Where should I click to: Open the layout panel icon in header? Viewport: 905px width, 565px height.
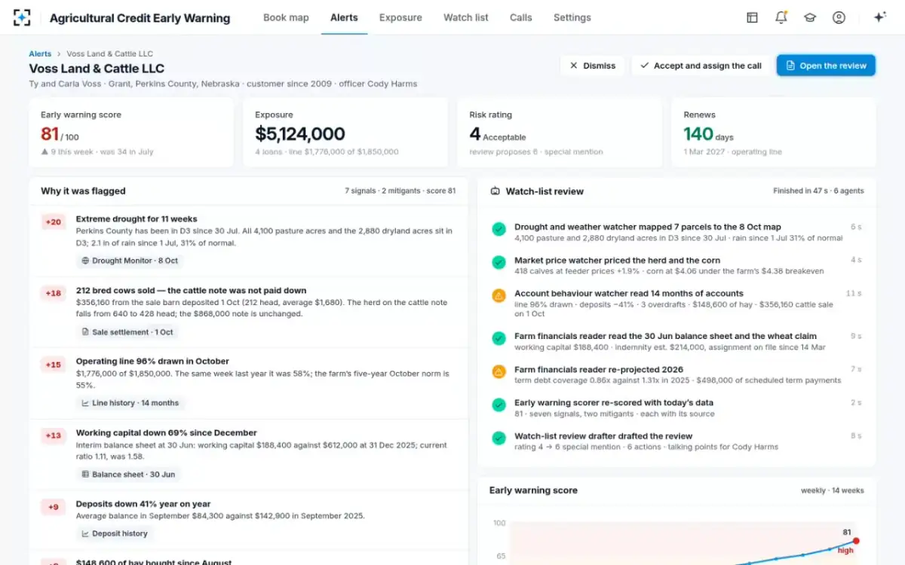tap(752, 17)
